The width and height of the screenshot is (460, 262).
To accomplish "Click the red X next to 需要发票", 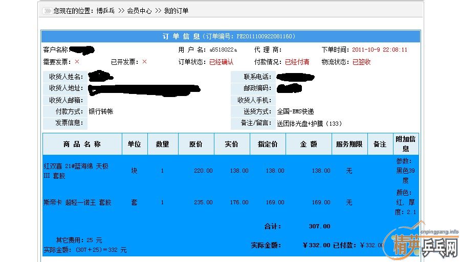I will pos(77,61).
